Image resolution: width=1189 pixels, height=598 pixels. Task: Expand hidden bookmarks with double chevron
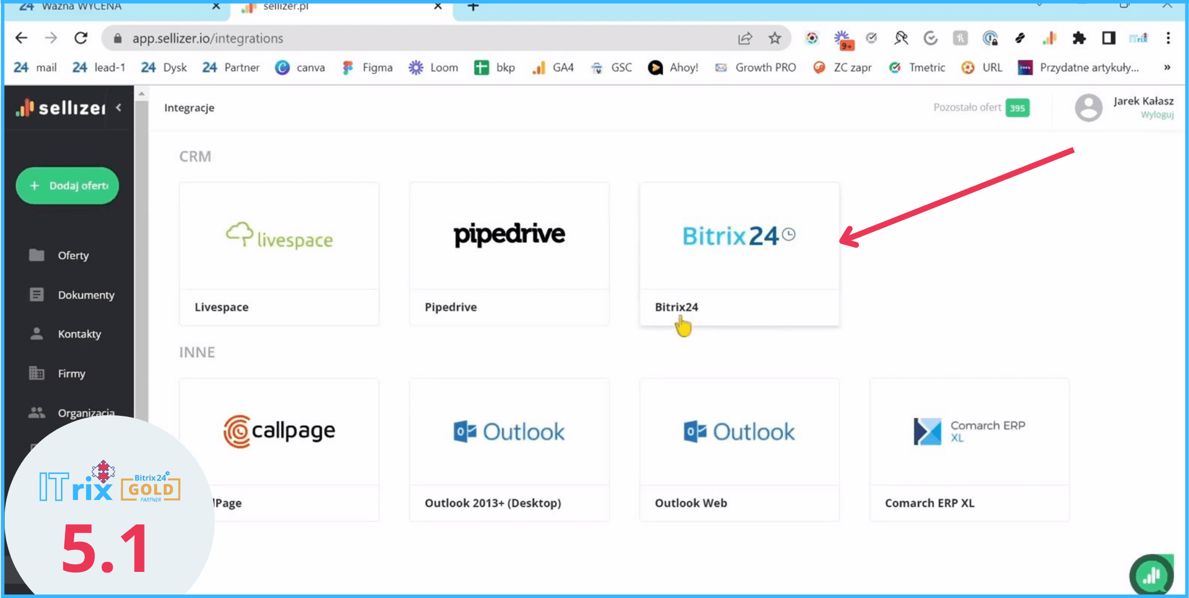(x=1167, y=67)
